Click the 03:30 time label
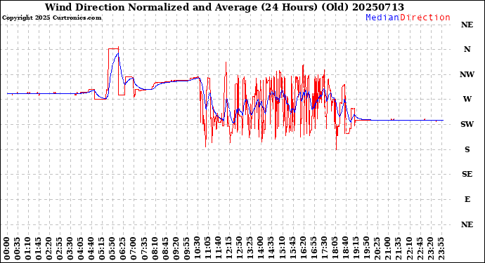This screenshot has width=485, height=263. click(x=70, y=248)
